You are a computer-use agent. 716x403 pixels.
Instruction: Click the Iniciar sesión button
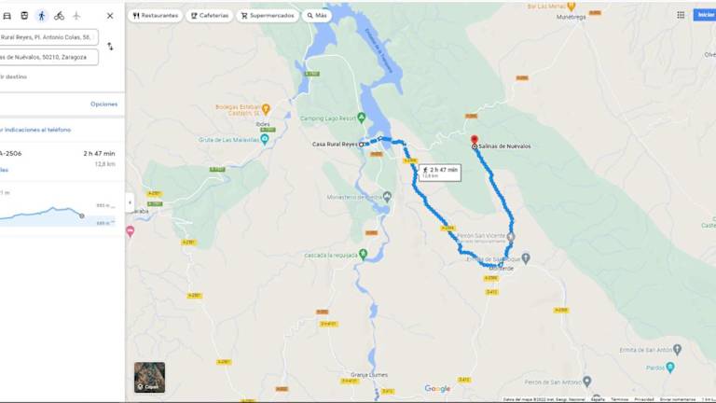[x=705, y=15]
